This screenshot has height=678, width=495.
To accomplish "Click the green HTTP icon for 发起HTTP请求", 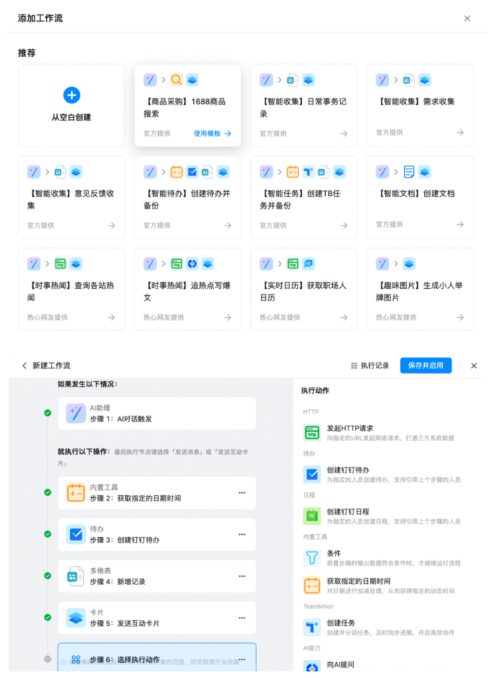I will [311, 433].
